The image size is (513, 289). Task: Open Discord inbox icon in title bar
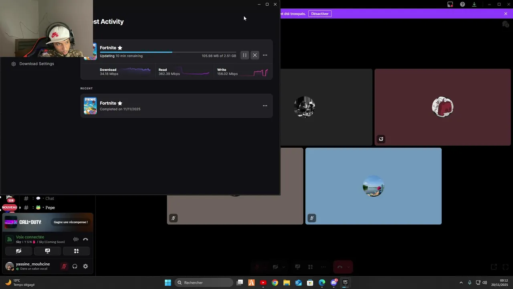450,4
